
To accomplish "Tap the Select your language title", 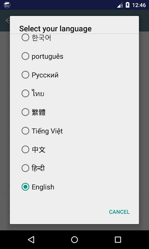I will pyautogui.click(x=56, y=29).
